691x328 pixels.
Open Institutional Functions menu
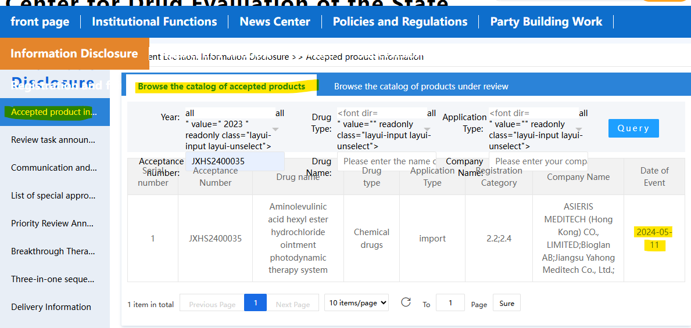coord(154,22)
